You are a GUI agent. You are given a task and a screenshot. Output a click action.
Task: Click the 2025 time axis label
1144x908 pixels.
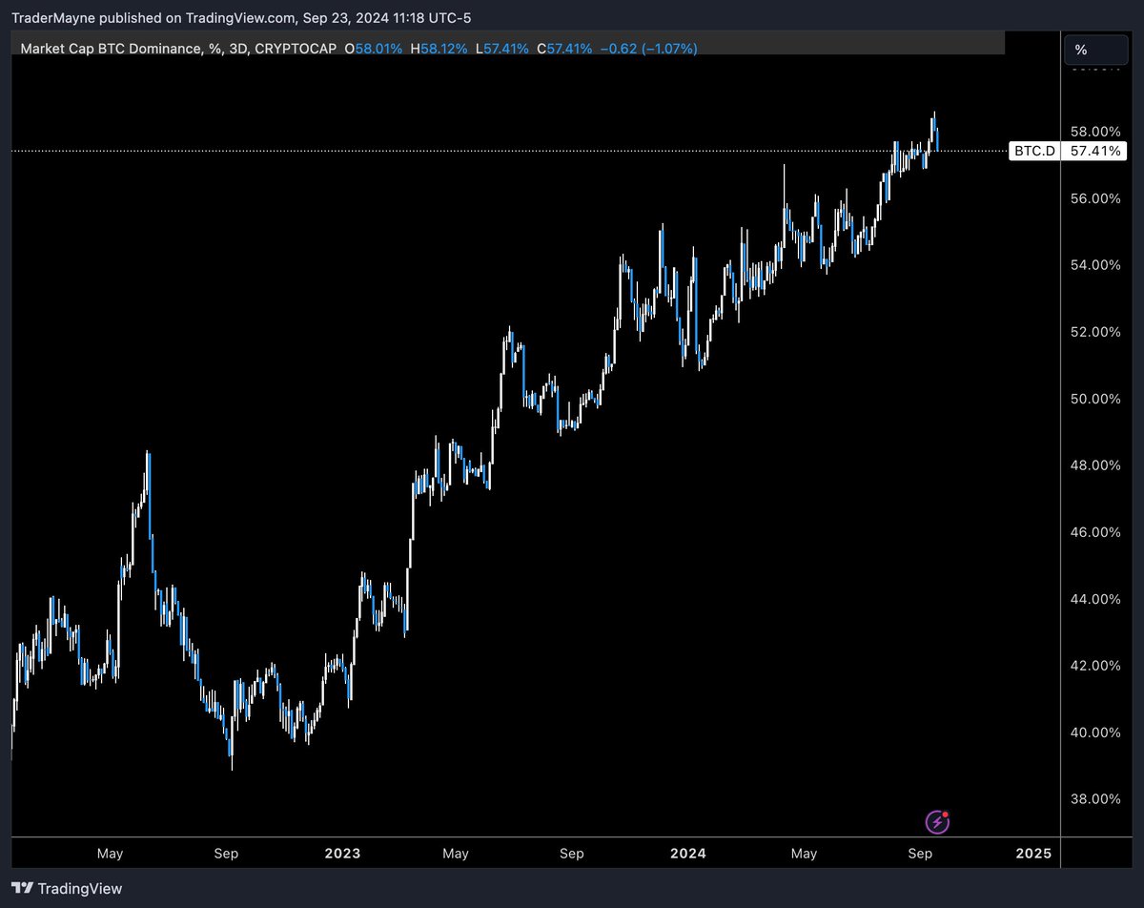tap(1033, 854)
